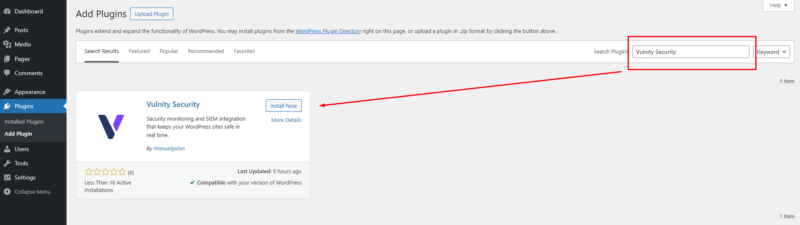
Task: Click the Tools wrench icon
Action: 7,163
